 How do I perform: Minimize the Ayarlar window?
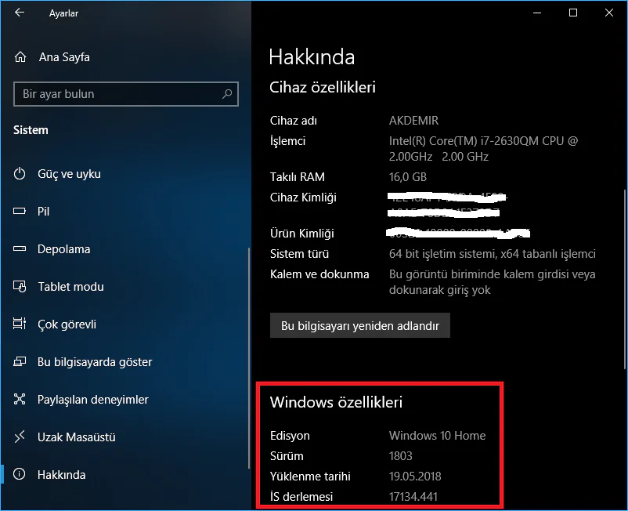pyautogui.click(x=537, y=13)
